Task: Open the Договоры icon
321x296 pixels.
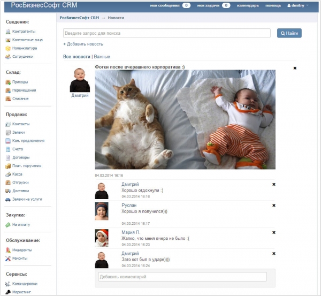Action: (x=8, y=157)
